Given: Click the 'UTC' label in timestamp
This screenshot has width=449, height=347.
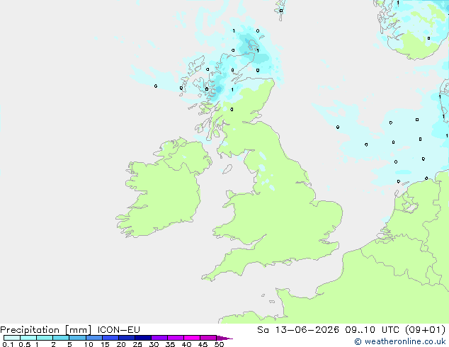Looking at the screenshot, I should 391,330.
